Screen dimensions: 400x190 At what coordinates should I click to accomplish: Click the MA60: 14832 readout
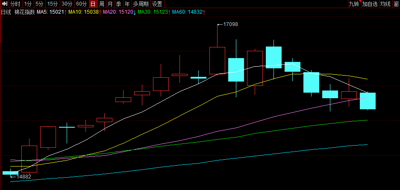click(189, 12)
